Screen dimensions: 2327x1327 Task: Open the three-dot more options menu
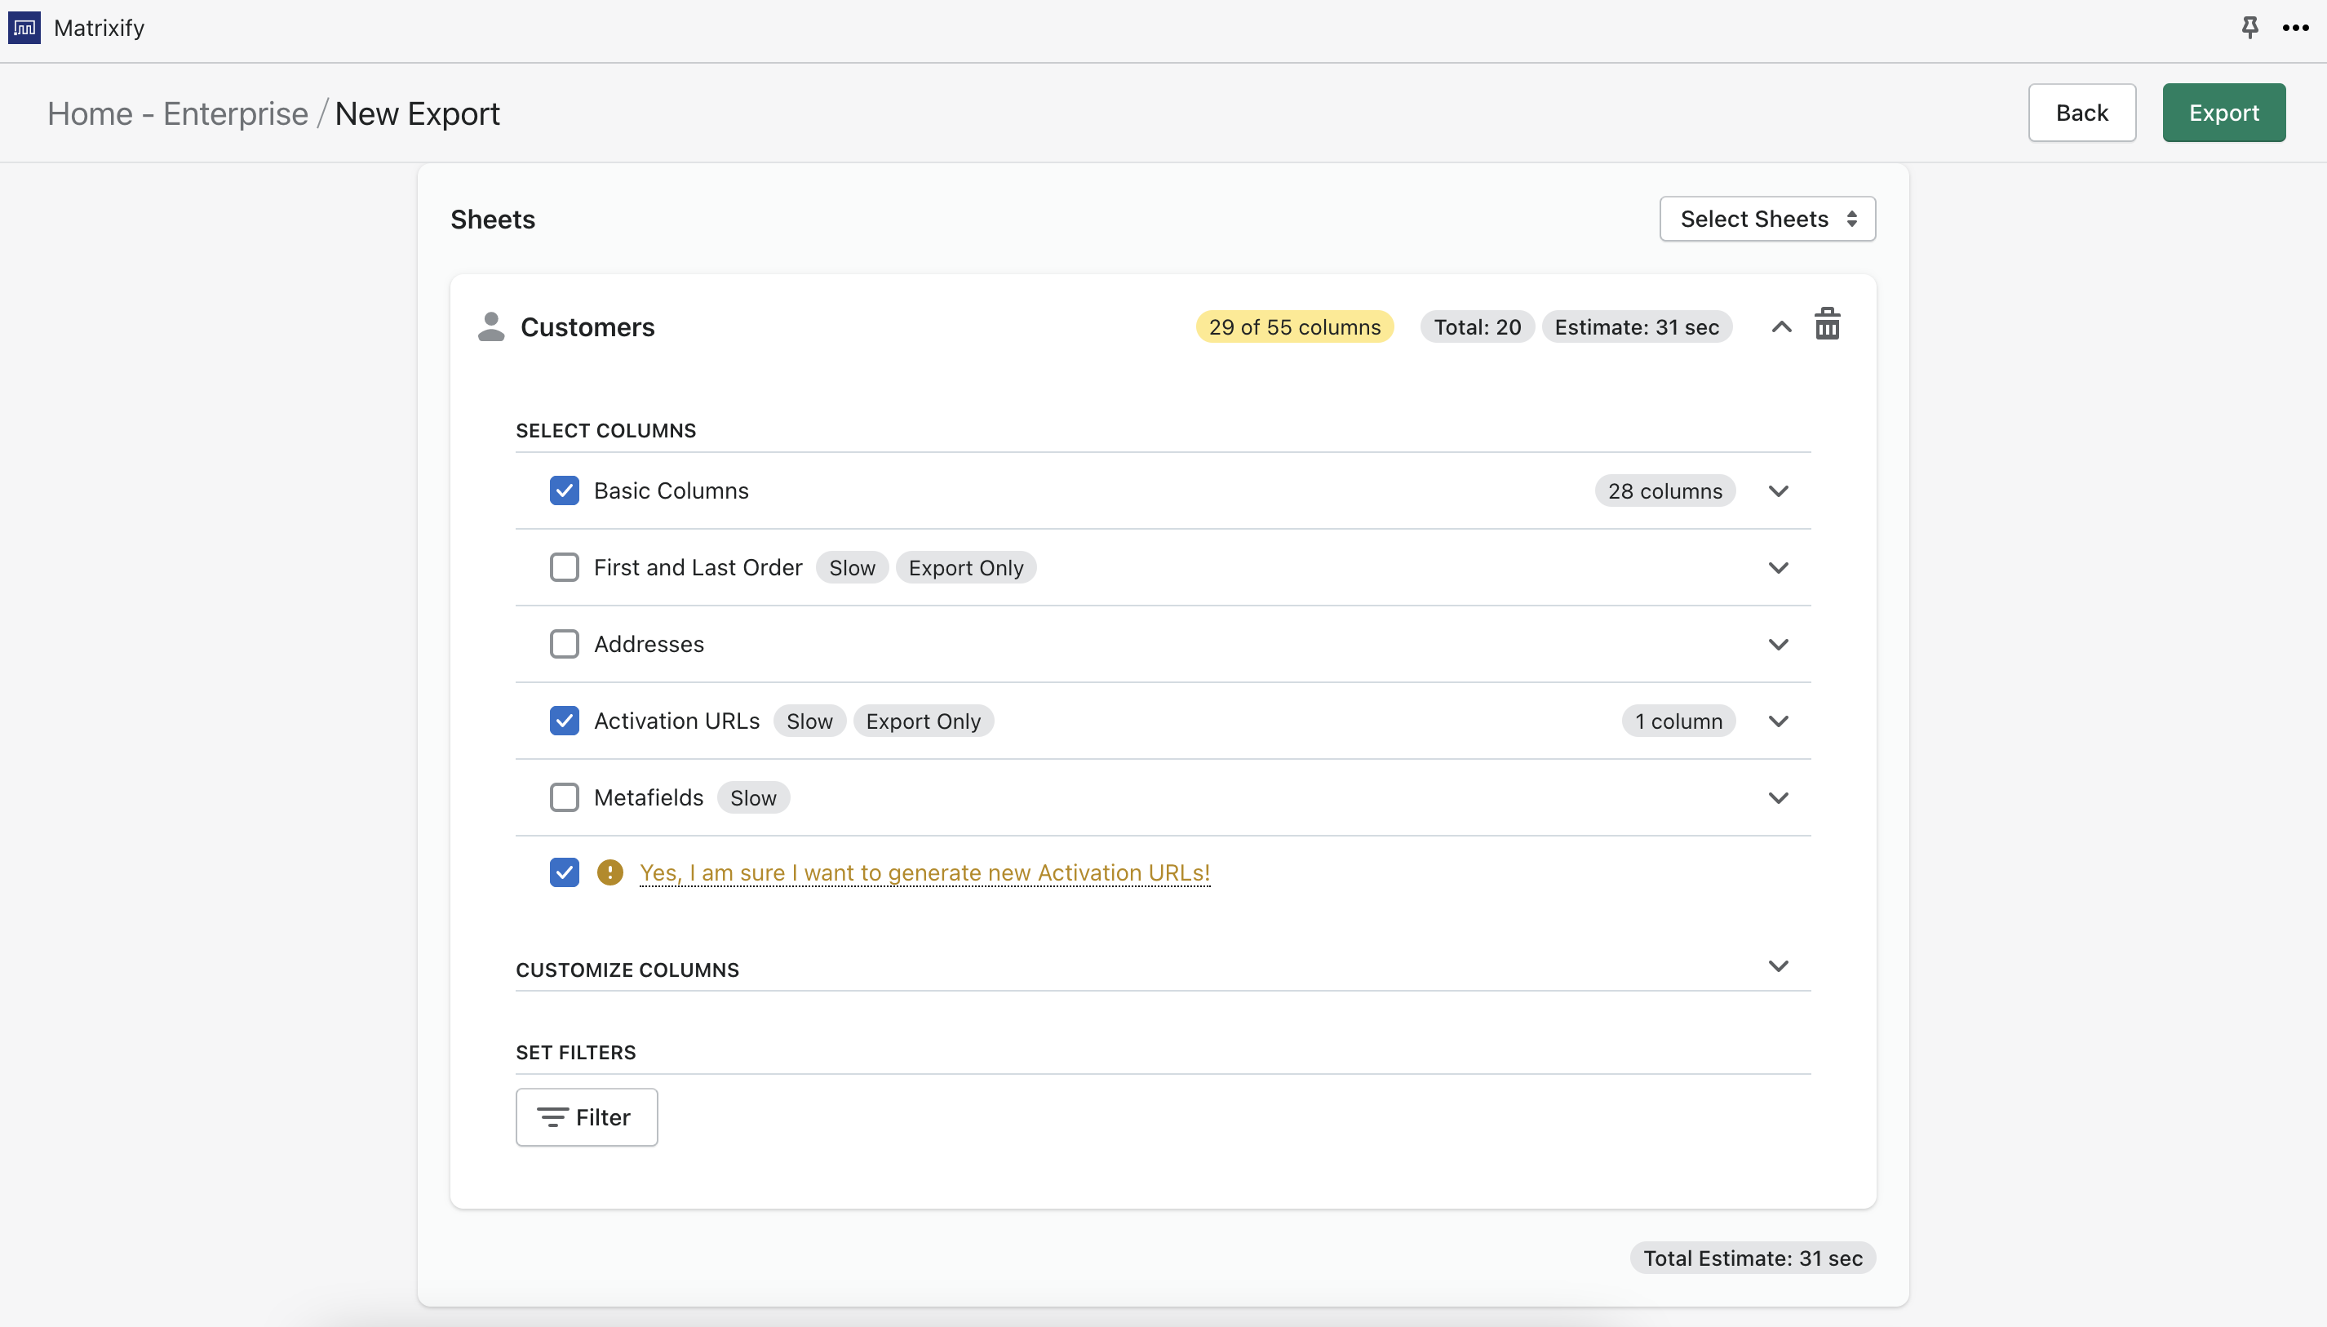[x=2295, y=28]
